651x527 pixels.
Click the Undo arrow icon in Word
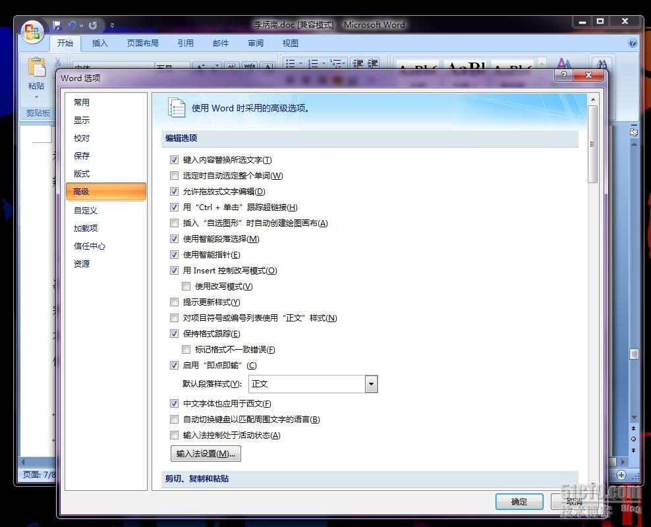pyautogui.click(x=72, y=26)
